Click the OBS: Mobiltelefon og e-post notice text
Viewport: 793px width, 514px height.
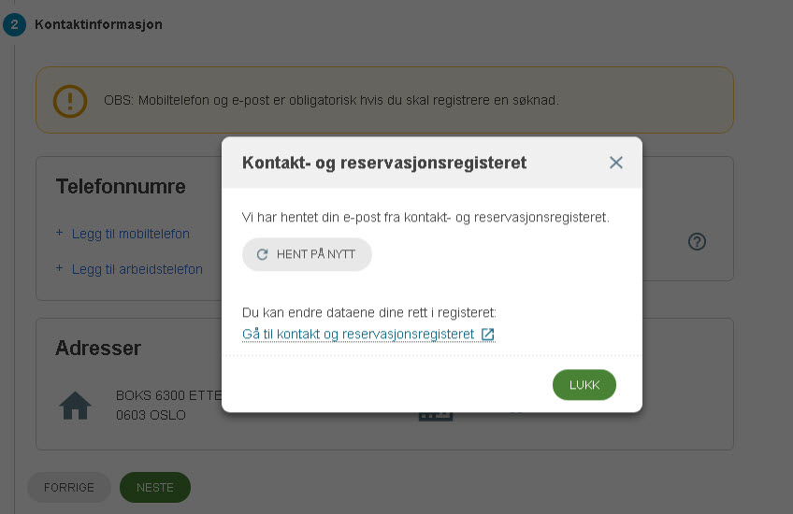pyautogui.click(x=331, y=100)
